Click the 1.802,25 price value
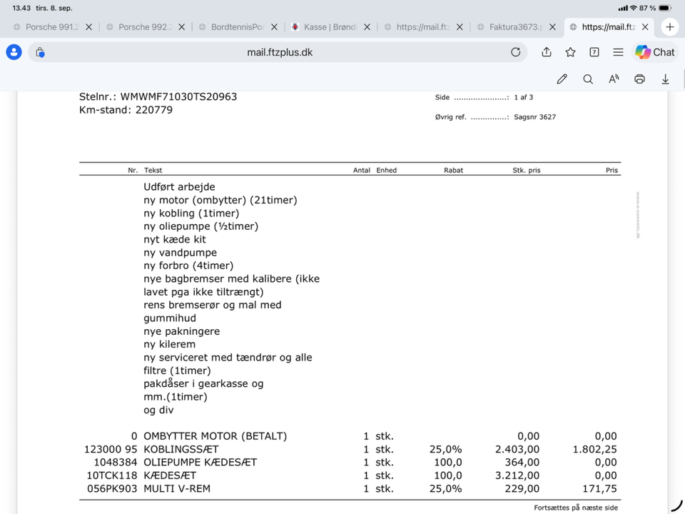685x514 pixels. click(594, 449)
